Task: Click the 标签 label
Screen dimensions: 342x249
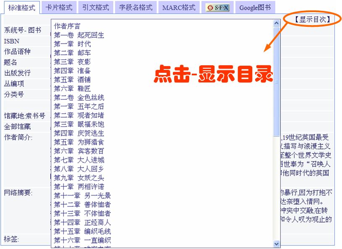Action: (x=12, y=239)
